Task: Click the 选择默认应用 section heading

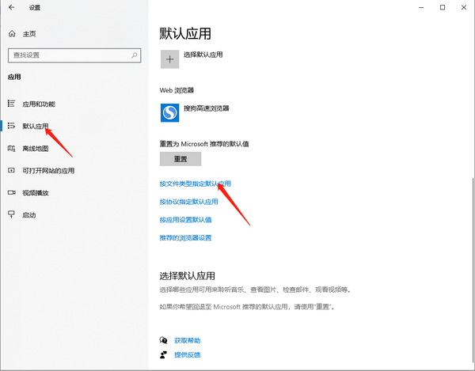Action: pyautogui.click(x=187, y=275)
